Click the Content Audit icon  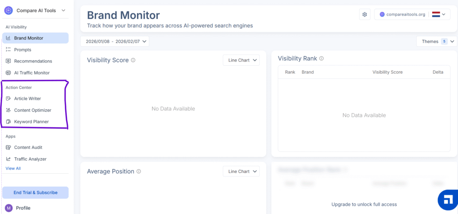[8, 147]
